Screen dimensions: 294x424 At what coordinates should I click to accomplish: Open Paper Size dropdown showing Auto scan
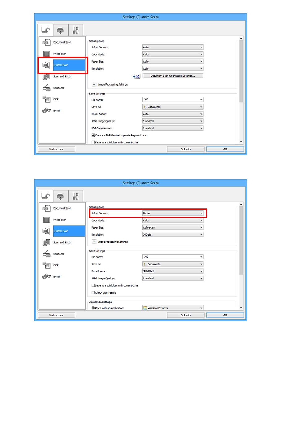pyautogui.click(x=173, y=228)
